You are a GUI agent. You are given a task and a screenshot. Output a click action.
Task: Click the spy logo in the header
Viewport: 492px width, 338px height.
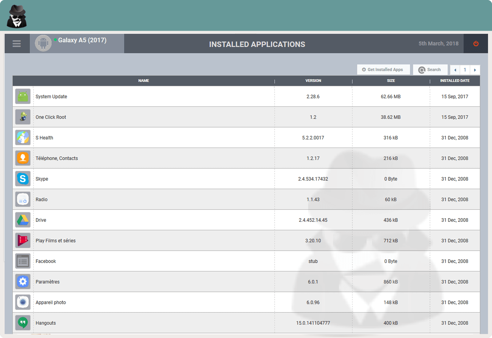click(17, 17)
